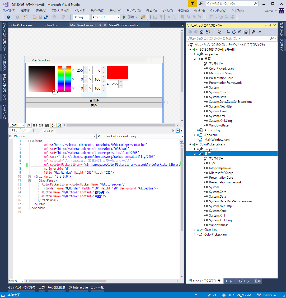
Task: Switch to the チーム エクスプローラー tab
Action: pyautogui.click(x=238, y=281)
